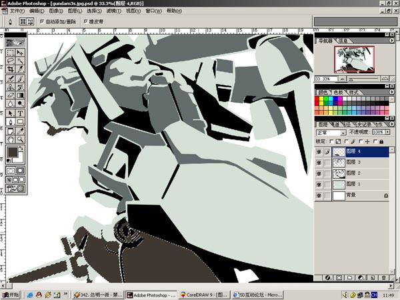Create a new layer from Layers panel
Viewport: 400px width, 300px height.
373,278
